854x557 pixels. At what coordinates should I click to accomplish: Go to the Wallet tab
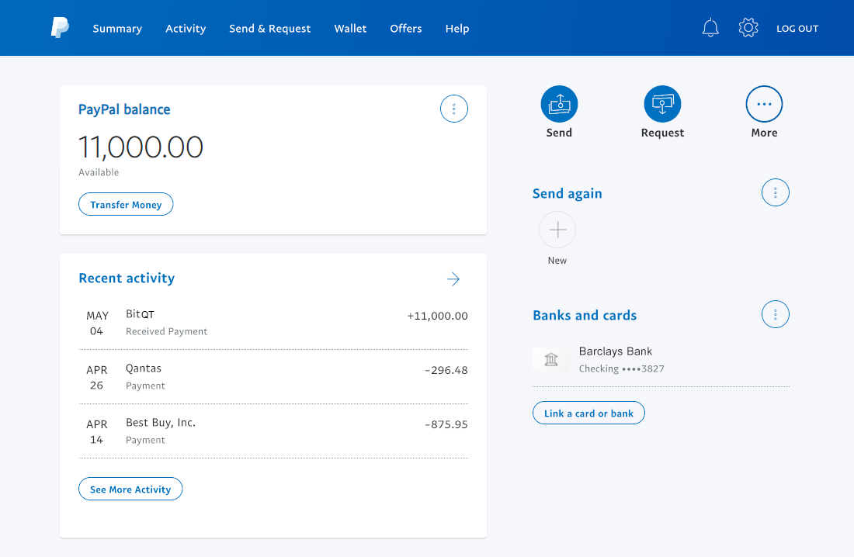350,29
